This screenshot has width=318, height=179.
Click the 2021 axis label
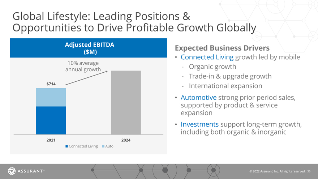[x=51, y=140]
